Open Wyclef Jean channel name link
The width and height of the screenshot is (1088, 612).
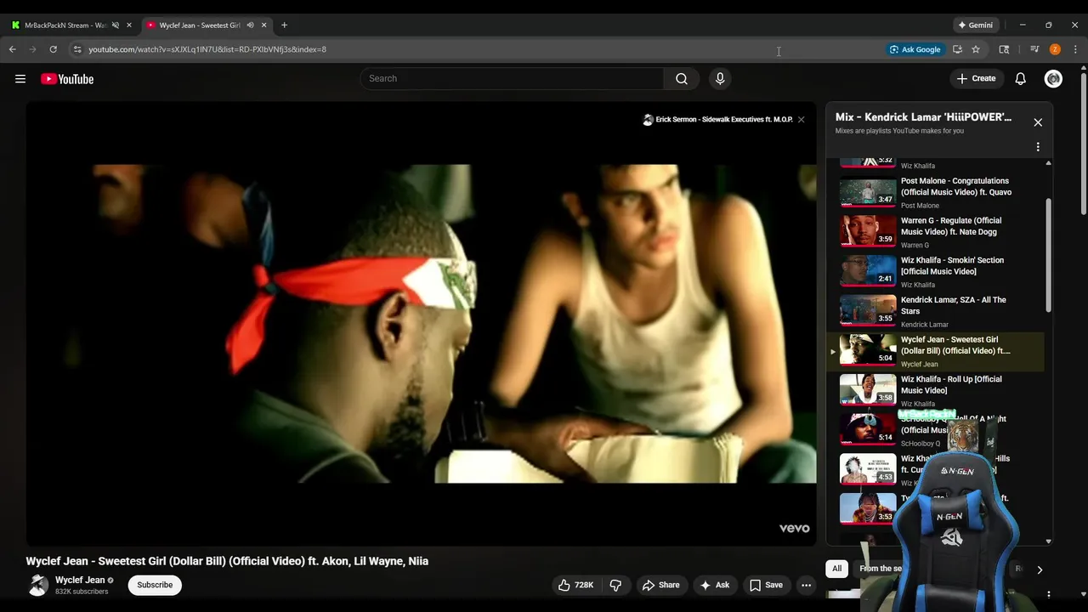pos(80,580)
